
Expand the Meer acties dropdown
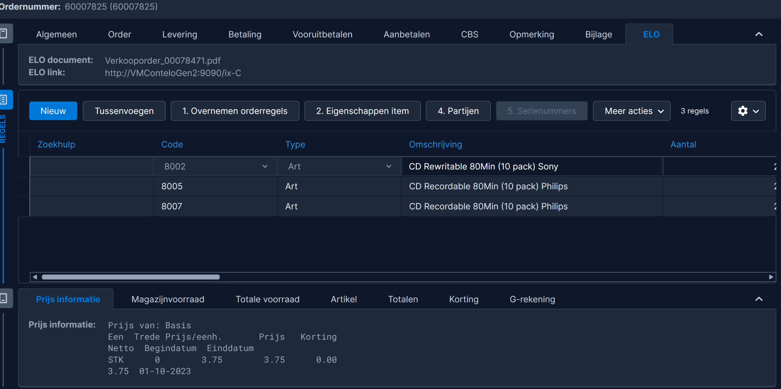[x=632, y=111]
